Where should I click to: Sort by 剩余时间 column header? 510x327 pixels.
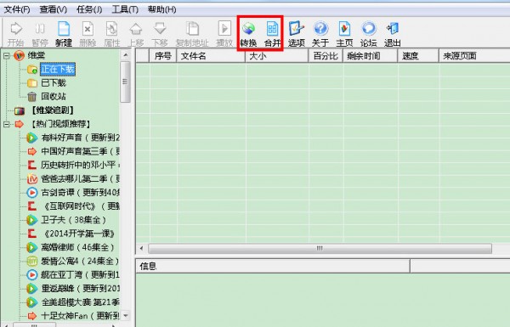coord(370,56)
